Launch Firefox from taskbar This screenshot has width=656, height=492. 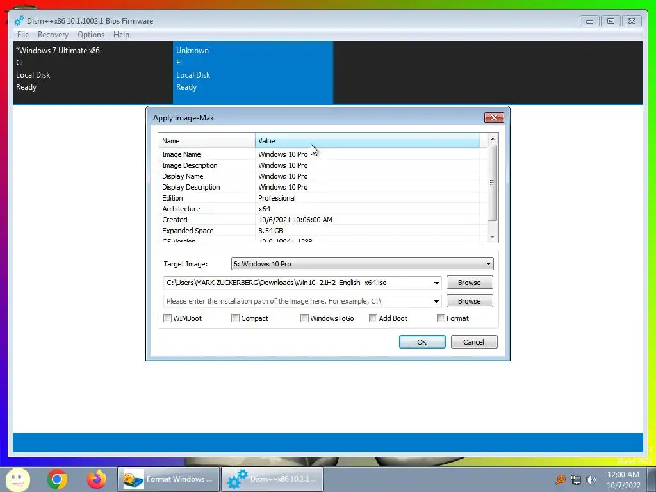tap(97, 479)
